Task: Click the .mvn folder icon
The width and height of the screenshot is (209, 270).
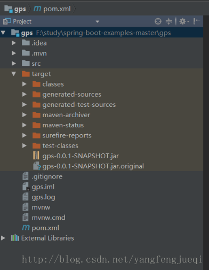Action: click(26, 53)
